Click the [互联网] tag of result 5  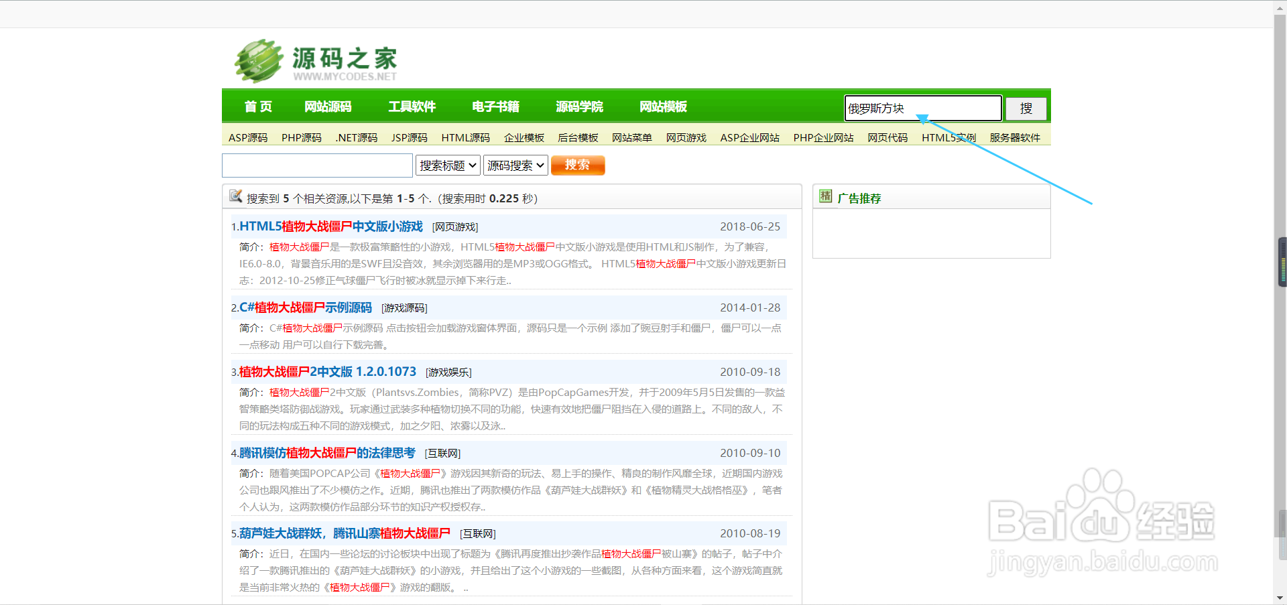[x=478, y=534]
